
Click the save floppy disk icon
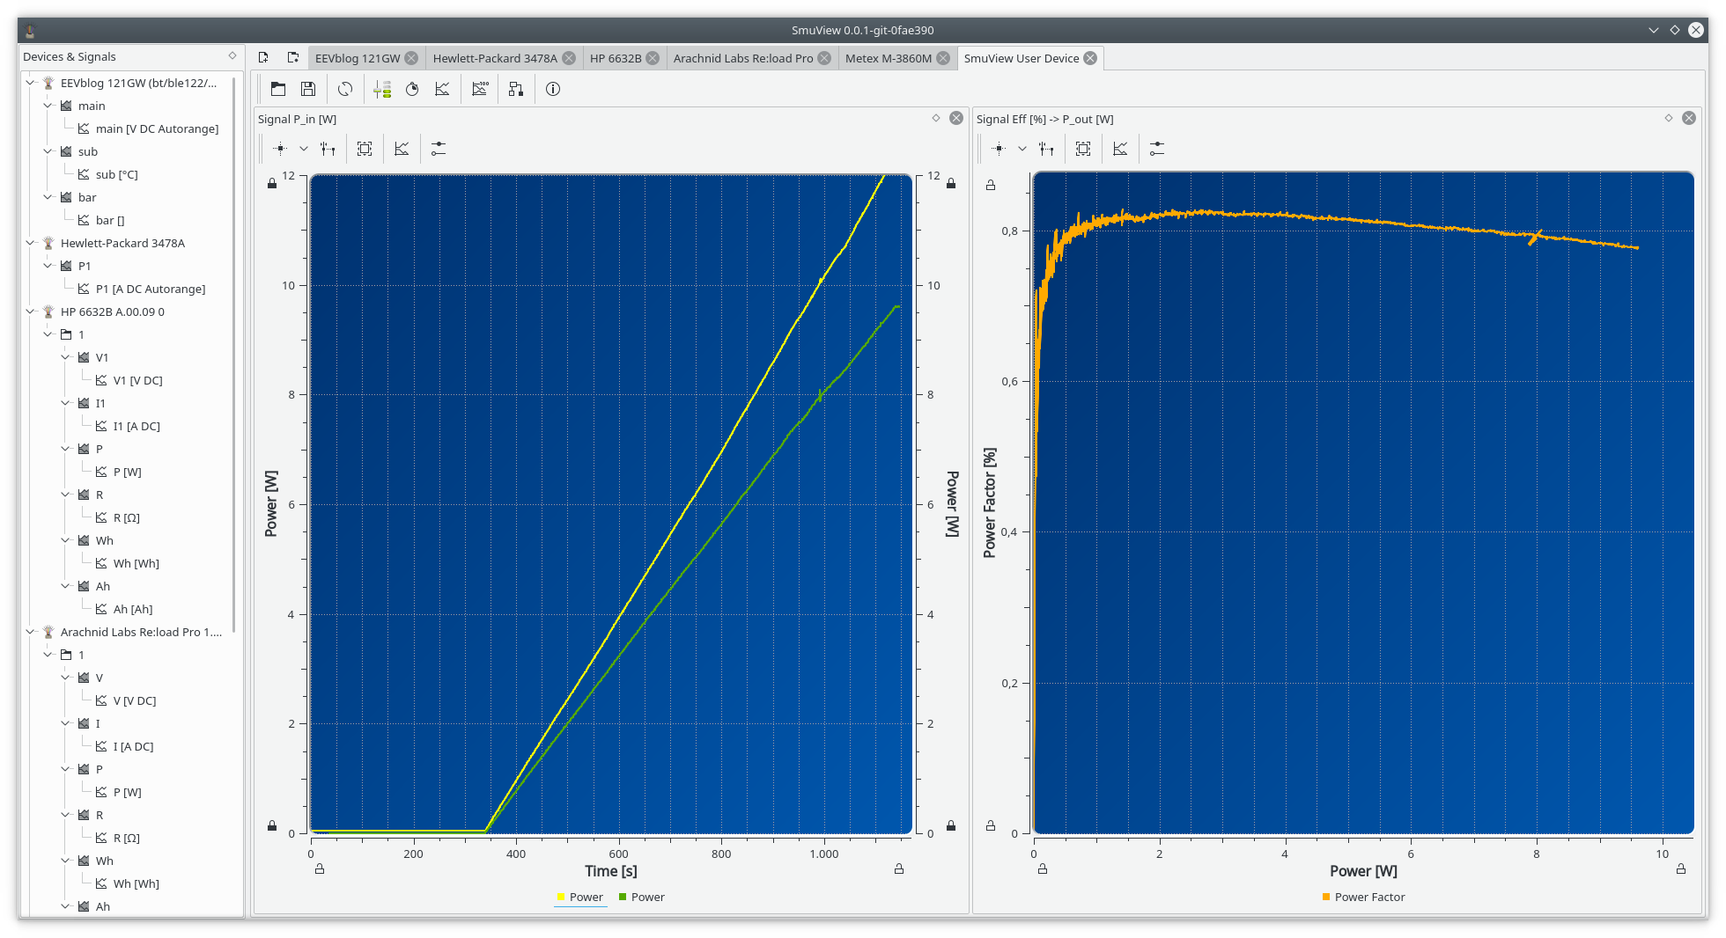click(x=308, y=89)
